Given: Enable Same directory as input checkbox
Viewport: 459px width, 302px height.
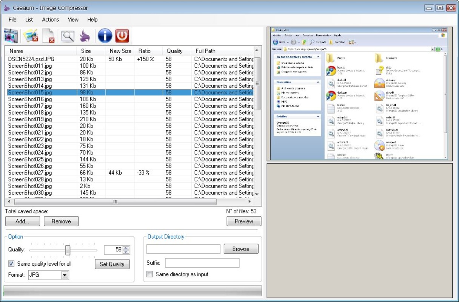Looking at the screenshot, I should [150, 274].
